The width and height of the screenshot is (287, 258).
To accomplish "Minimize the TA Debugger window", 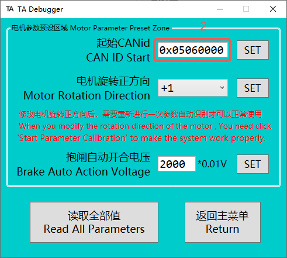I will click(x=220, y=9).
